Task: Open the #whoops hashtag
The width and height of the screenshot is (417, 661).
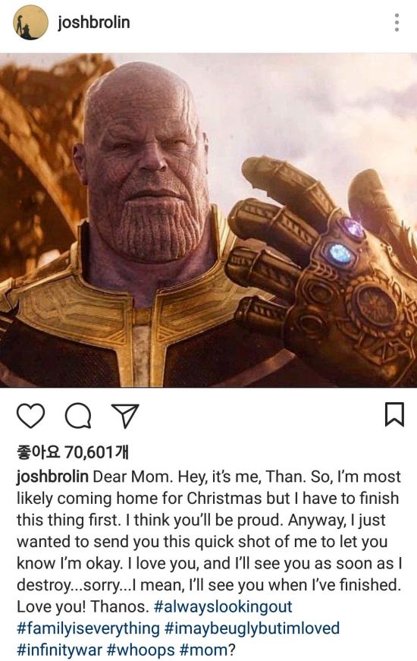Action: 141,649
